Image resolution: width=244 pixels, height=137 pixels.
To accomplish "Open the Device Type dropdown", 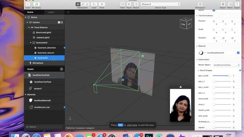I will (x=161, y=4).
